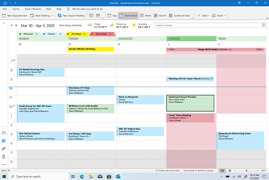This screenshot has height=180, width=269.
Task: Switch to Schedule View
Action: click(180, 16)
